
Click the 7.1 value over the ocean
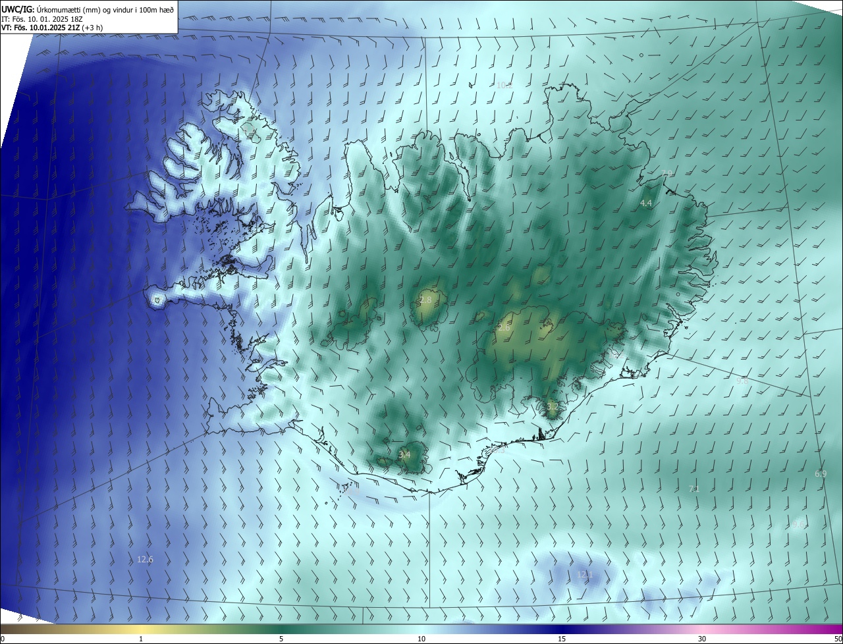(693, 489)
